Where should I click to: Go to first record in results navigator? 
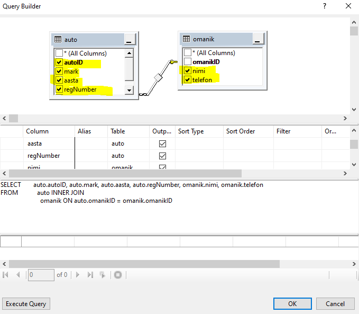6,275
